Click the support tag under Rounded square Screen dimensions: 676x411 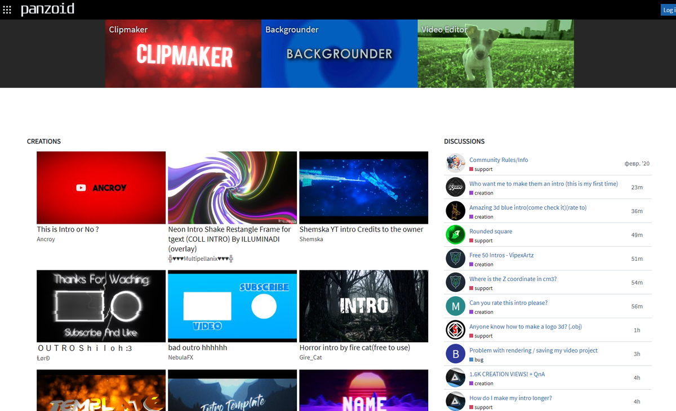[x=481, y=241]
